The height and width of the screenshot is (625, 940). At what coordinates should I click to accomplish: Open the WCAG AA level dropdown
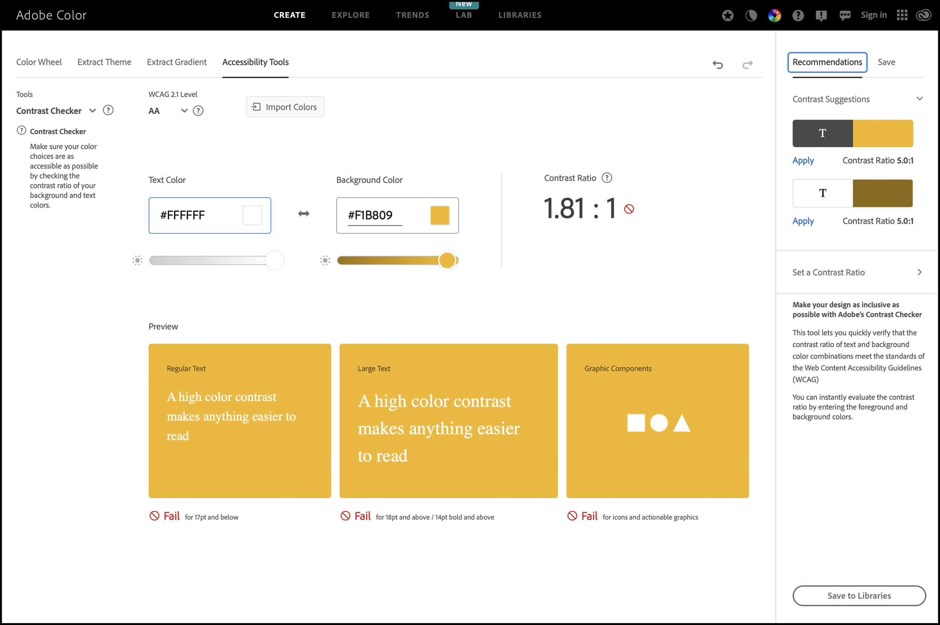[184, 110]
